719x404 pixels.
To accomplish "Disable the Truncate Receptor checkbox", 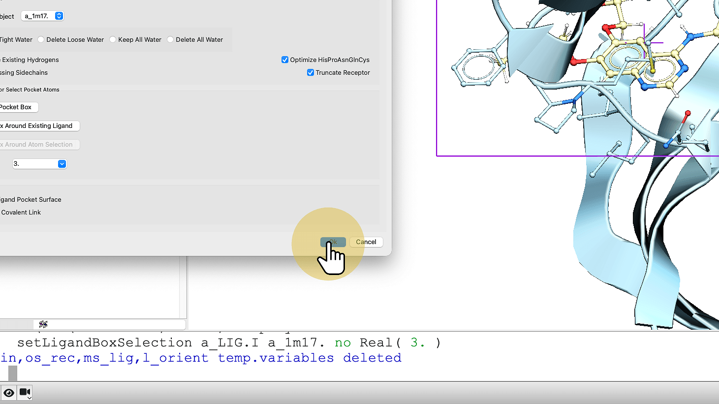I will (x=311, y=73).
